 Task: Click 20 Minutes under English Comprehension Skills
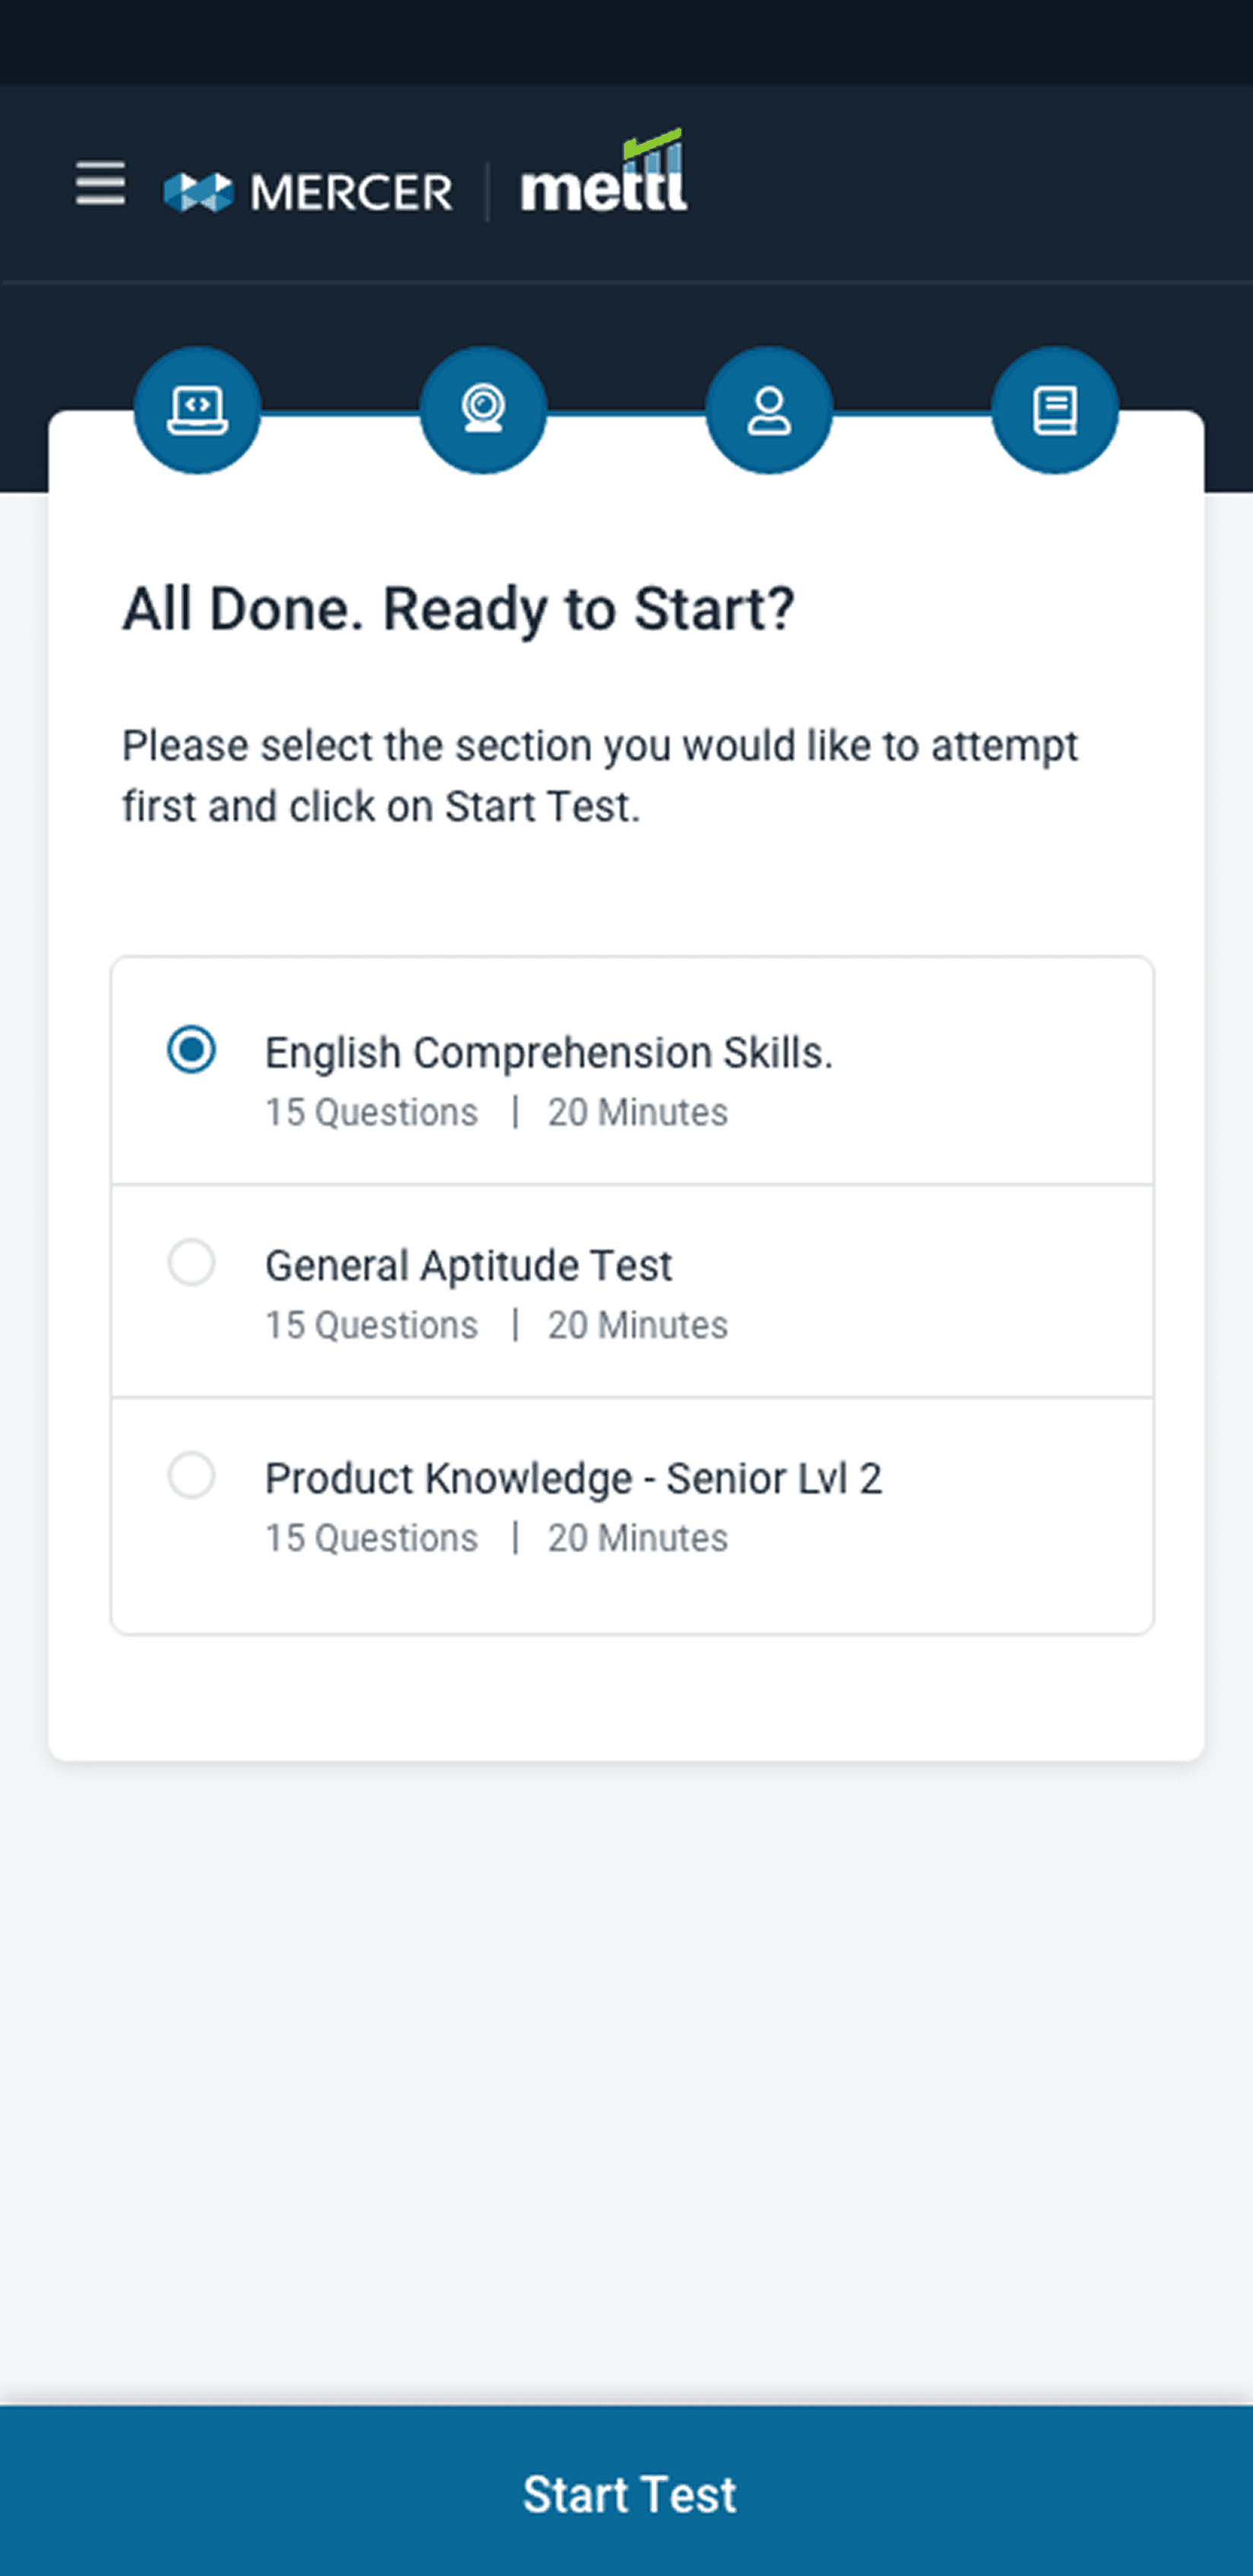tap(637, 1113)
